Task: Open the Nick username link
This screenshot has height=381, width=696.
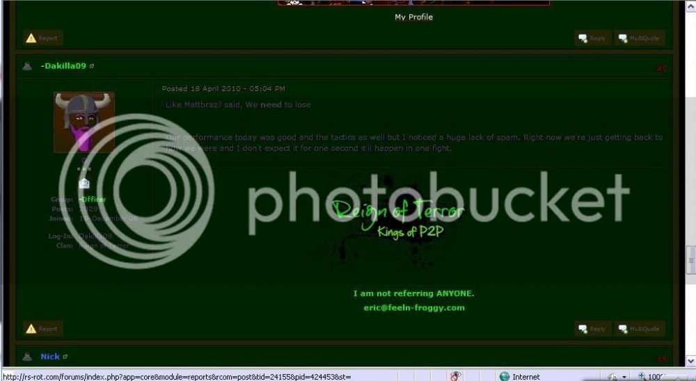Action: pos(50,357)
